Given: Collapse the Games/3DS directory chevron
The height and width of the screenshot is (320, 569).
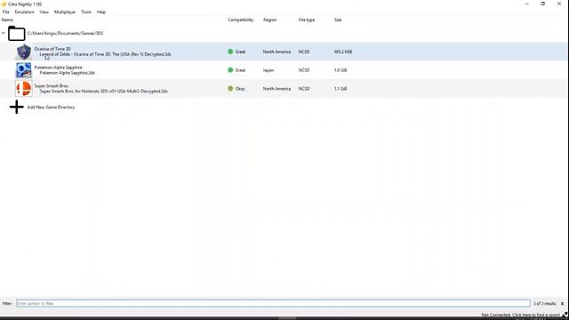Looking at the screenshot, I should coord(4,33).
